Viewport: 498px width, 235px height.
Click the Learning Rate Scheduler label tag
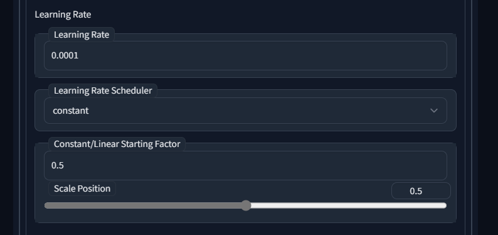point(103,90)
